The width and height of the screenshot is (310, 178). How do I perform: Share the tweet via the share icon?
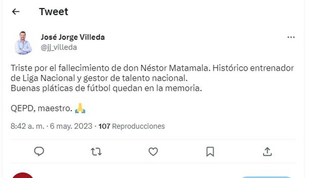tap(267, 152)
